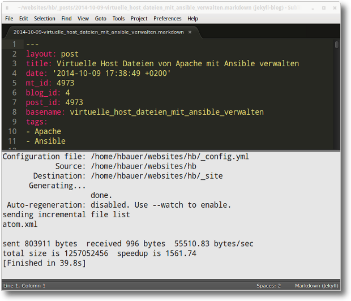Click the 'Generating...' output line
The height and width of the screenshot is (301, 351).
tap(57, 186)
